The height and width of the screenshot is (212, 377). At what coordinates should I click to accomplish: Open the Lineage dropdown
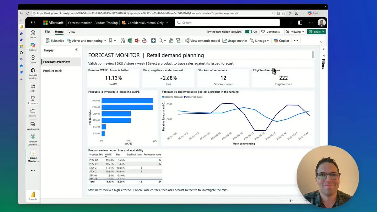coord(260,41)
